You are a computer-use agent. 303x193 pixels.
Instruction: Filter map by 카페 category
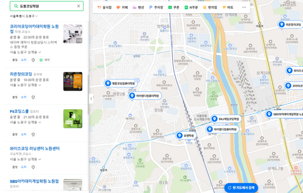122,7
